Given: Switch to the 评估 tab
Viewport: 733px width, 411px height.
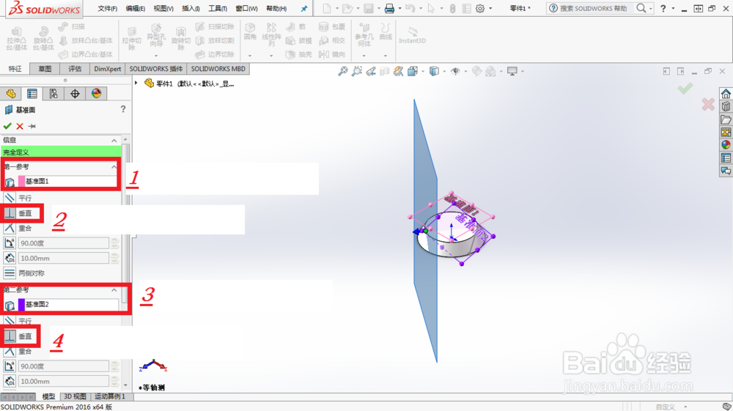Looking at the screenshot, I should [75, 69].
